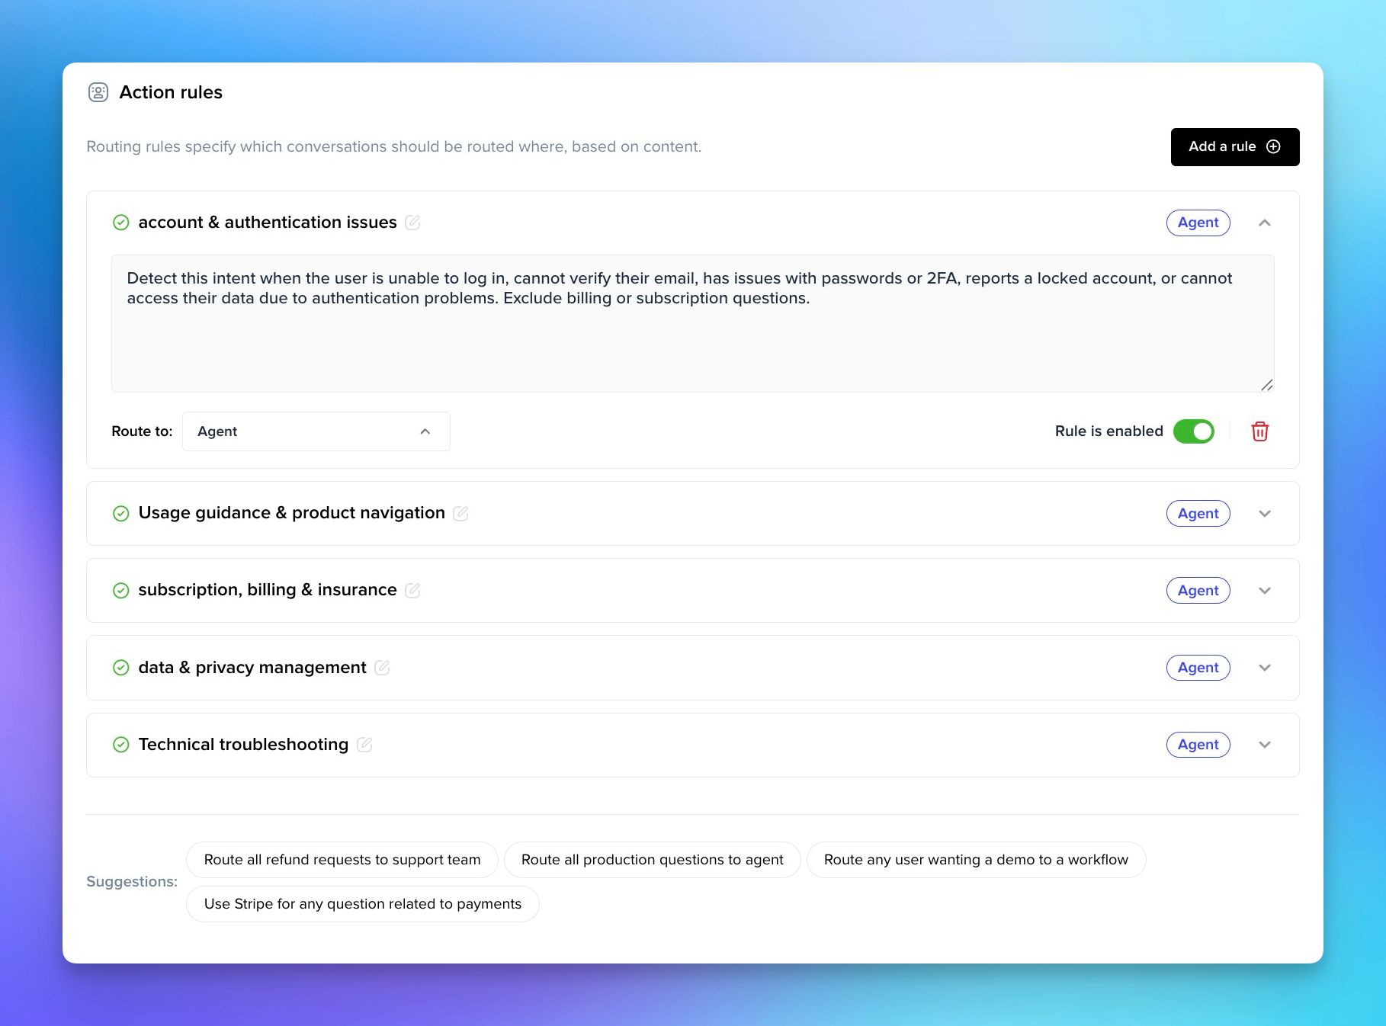1386x1026 pixels.
Task: Disable the Rule is enabled toggle
Action: click(1193, 431)
